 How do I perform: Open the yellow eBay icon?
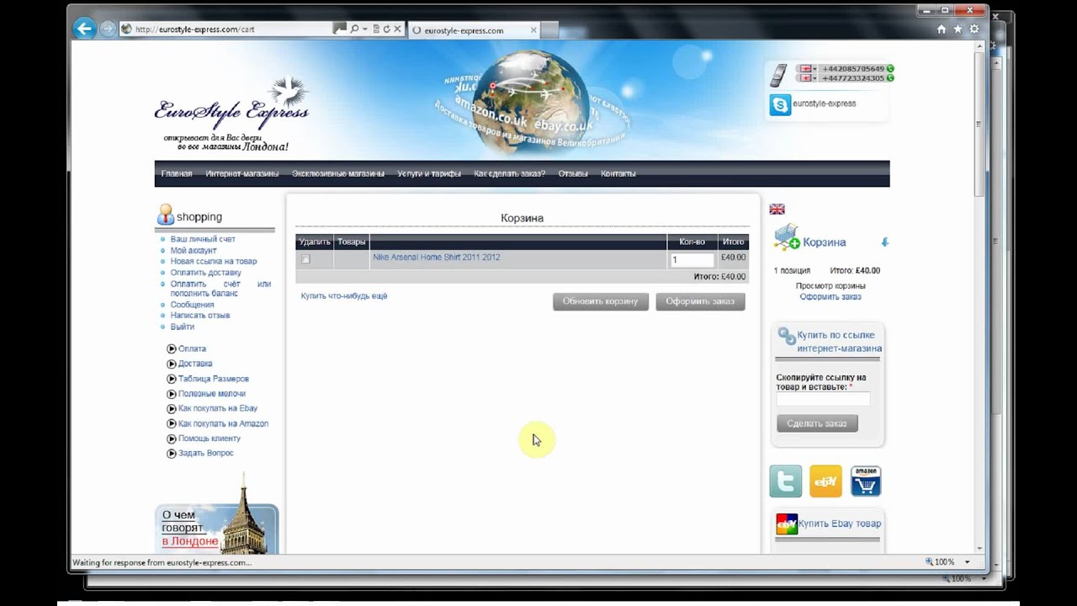pyautogui.click(x=825, y=481)
